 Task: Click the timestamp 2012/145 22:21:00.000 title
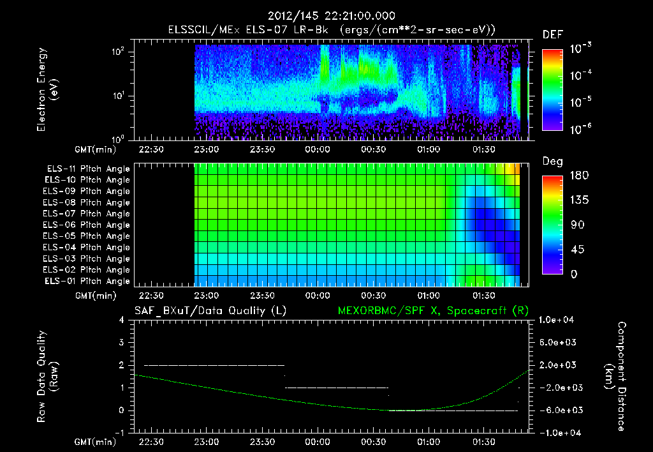[331, 16]
